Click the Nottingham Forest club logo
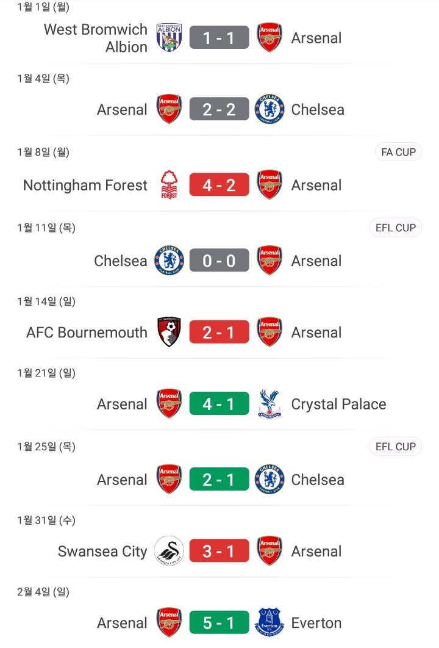 169,185
